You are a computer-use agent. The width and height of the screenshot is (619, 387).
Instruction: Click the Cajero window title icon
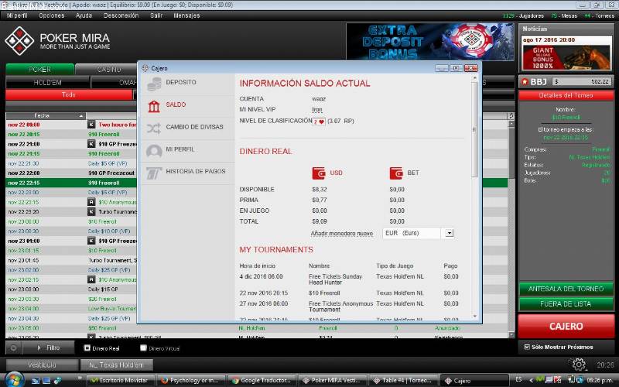coord(145,68)
